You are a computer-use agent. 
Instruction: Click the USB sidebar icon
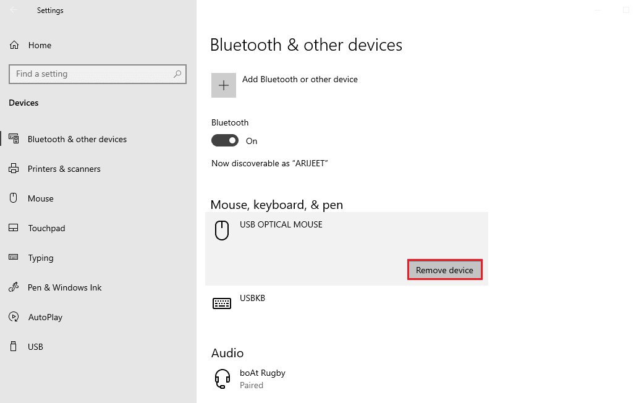(14, 346)
